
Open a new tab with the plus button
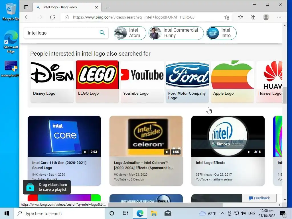click(x=106, y=7)
